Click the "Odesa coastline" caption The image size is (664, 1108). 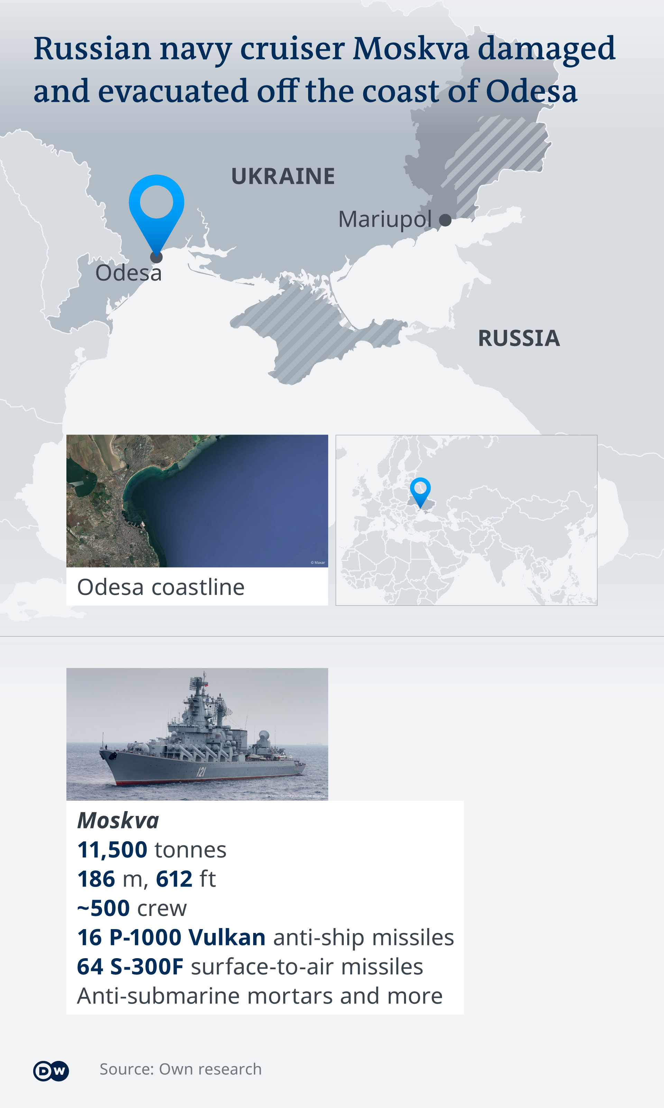click(x=160, y=587)
